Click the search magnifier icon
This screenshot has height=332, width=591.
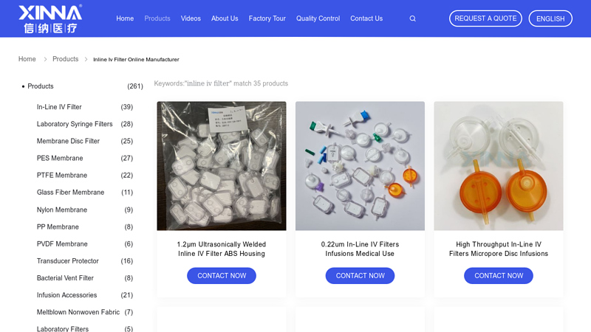click(x=413, y=18)
